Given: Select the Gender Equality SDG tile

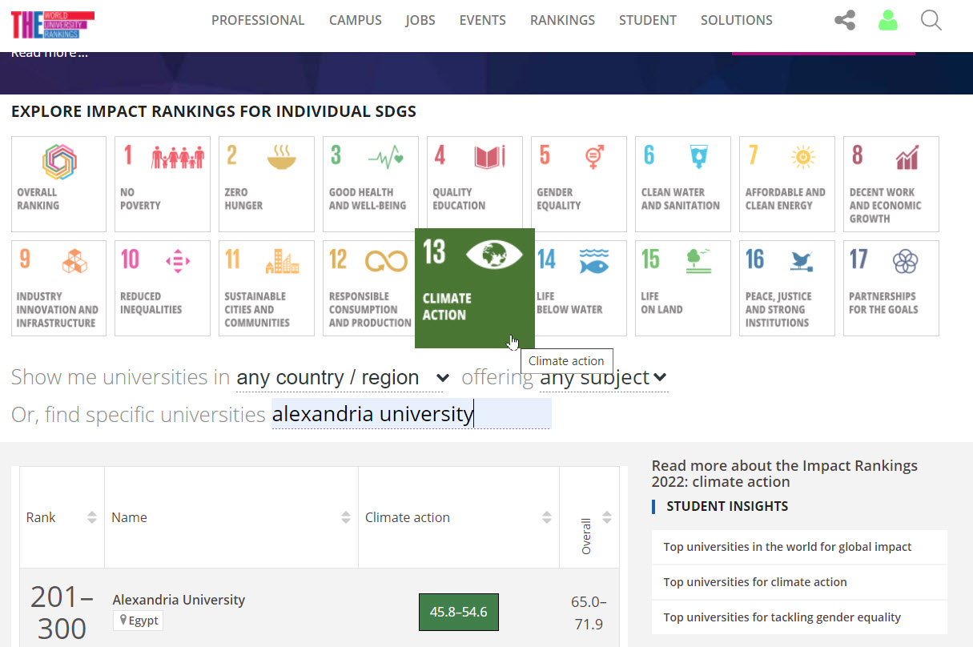Looking at the screenshot, I should coord(578,183).
